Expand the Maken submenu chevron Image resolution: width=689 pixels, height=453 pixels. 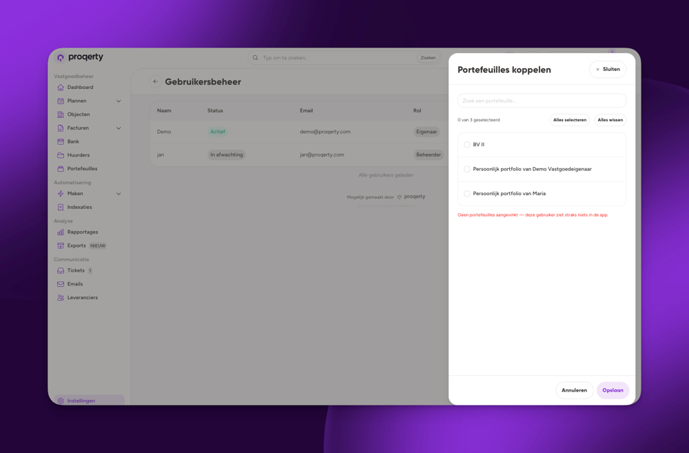pos(119,194)
